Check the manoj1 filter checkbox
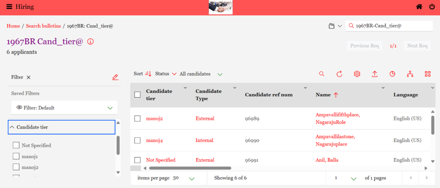440x188 pixels. (x=16, y=156)
